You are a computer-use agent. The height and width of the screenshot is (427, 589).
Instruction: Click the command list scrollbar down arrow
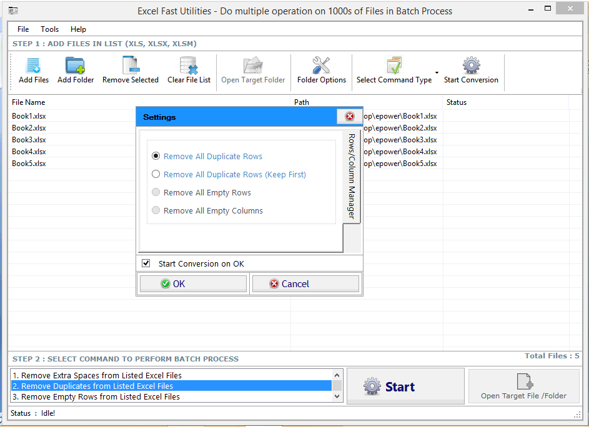click(338, 395)
